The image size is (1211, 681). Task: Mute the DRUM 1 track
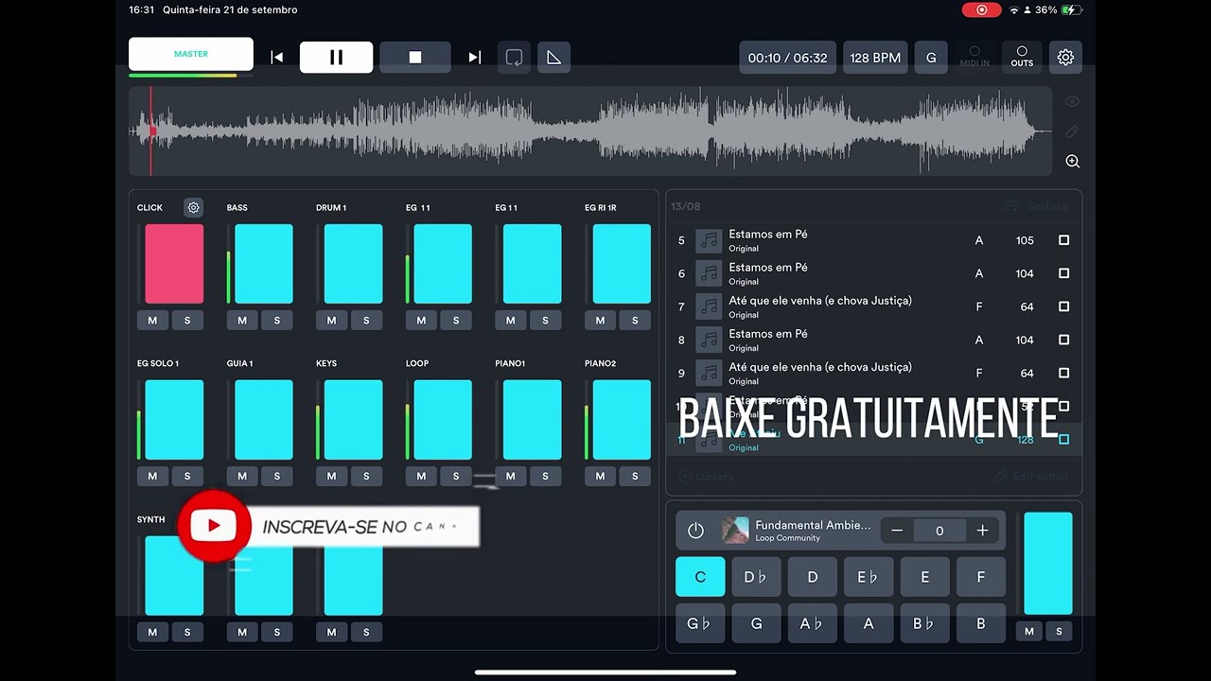pos(331,321)
